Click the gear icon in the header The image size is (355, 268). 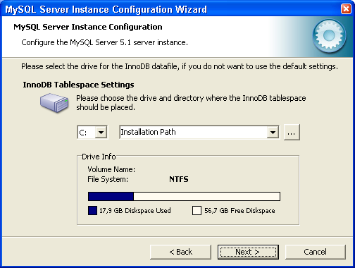pyautogui.click(x=329, y=35)
